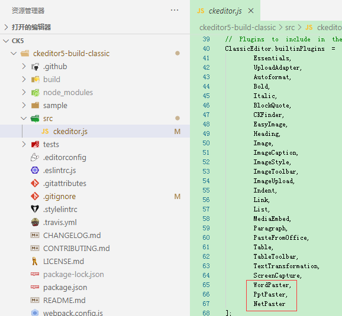The width and height of the screenshot is (342, 316).
Task: Click the src folder icon
Action: pos(35,119)
